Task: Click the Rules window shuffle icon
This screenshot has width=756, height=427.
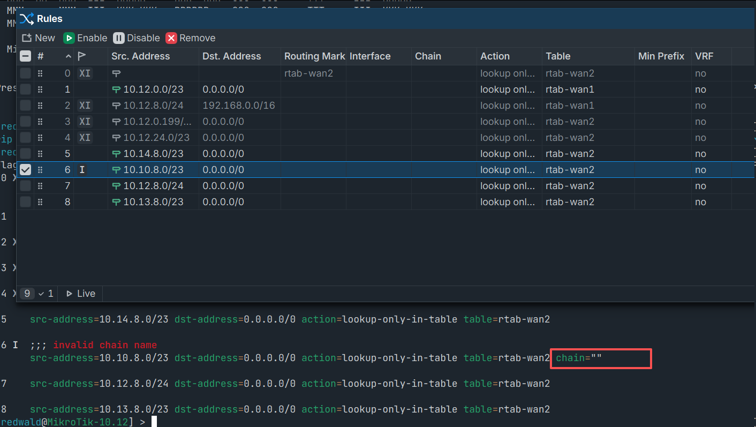Action: coord(26,19)
